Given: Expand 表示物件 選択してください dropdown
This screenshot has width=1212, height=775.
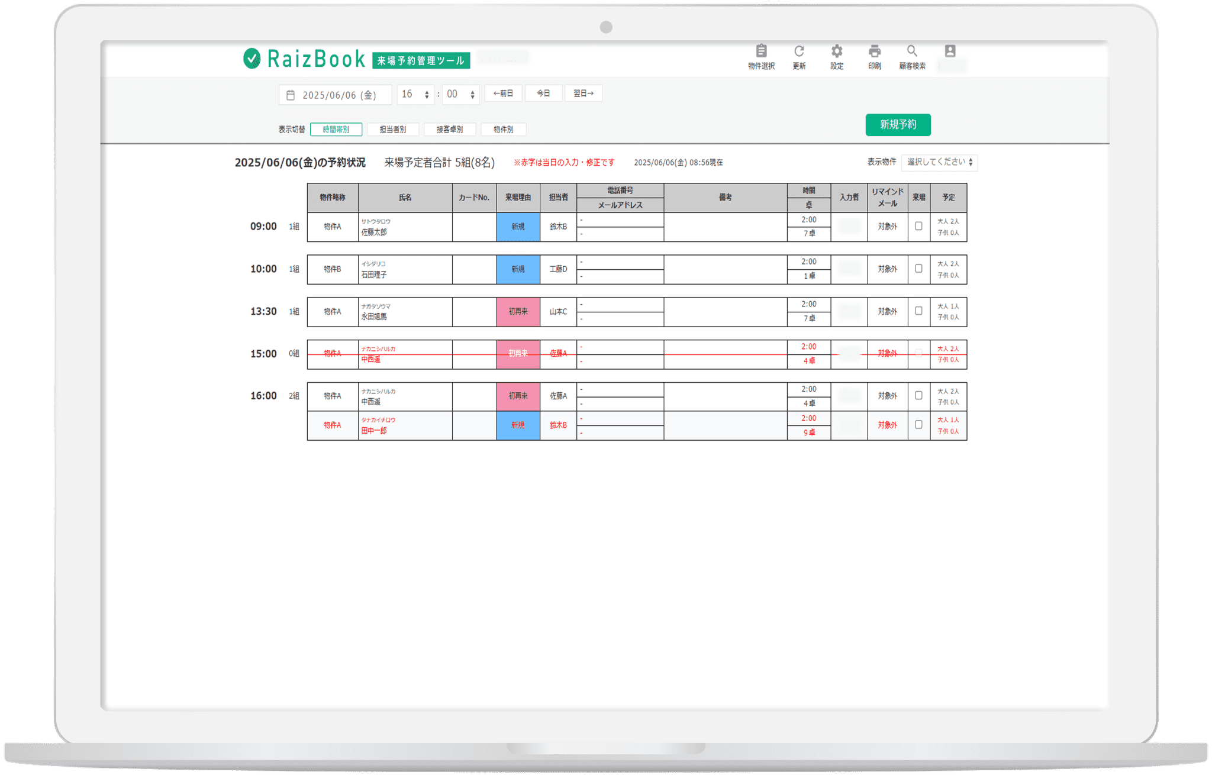Looking at the screenshot, I should [939, 162].
